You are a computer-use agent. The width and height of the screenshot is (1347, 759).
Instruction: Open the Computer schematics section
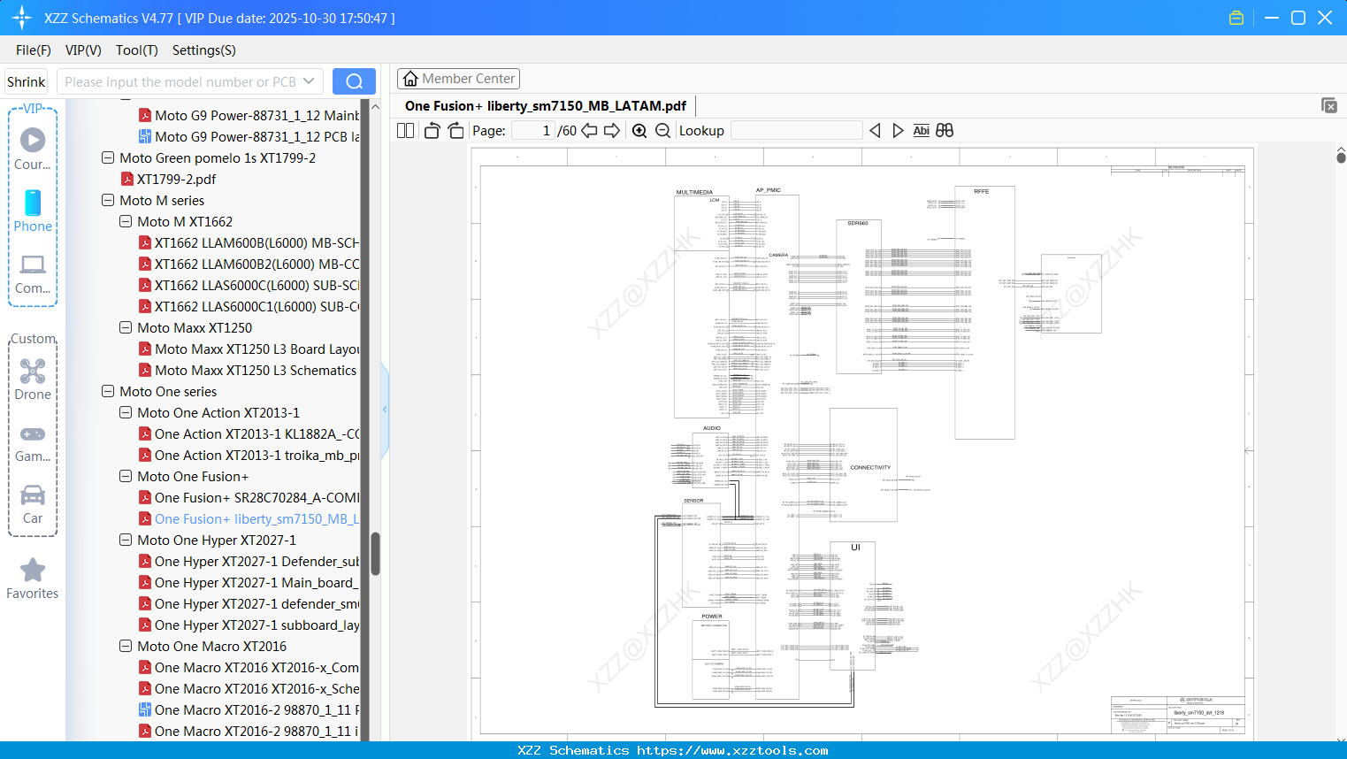click(33, 274)
